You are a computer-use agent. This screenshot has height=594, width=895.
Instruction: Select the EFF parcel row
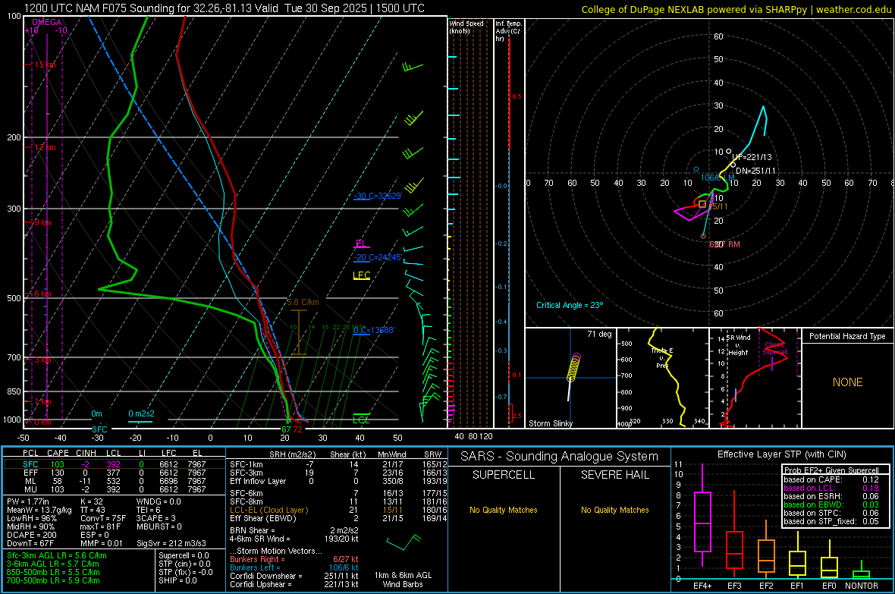click(x=114, y=473)
